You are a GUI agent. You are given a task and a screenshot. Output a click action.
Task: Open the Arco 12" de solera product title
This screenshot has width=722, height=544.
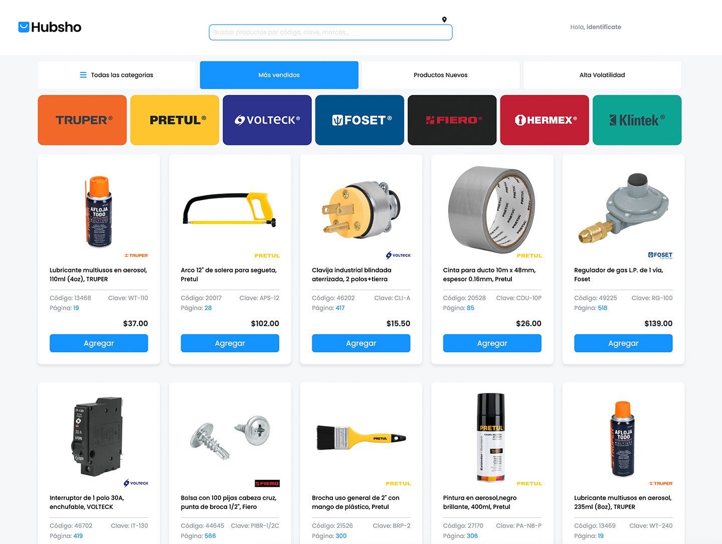[229, 275]
